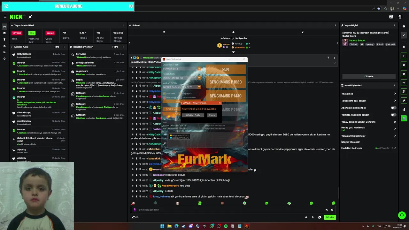Screen dimensions: 409x230
Task: Open settings gear in left sidebar
Action: coord(4,58)
